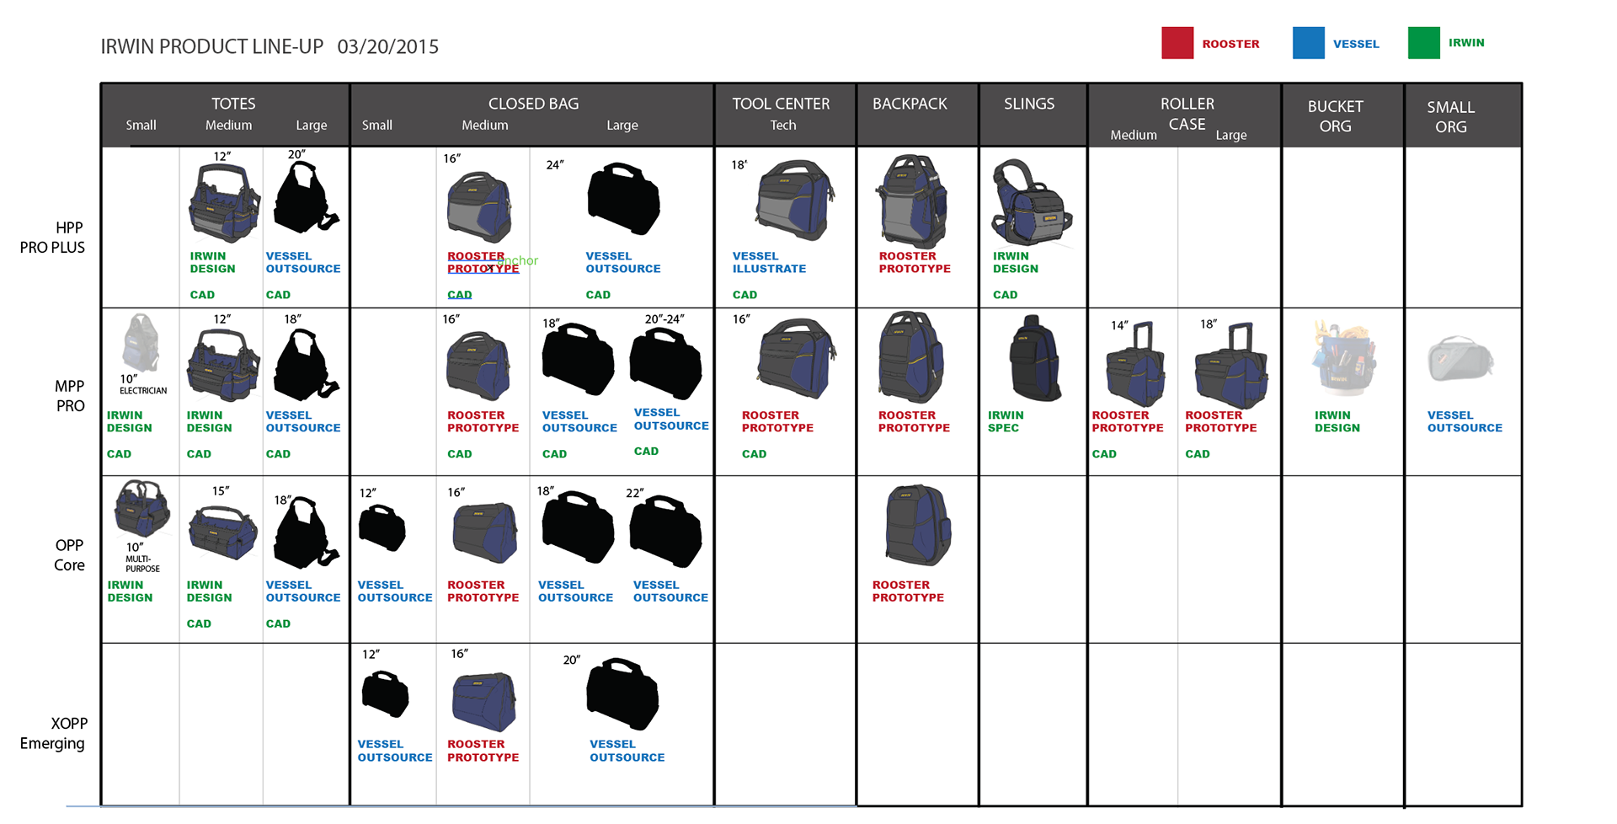
Task: Click the green 'anchor' annotation text
Action: pyautogui.click(x=516, y=260)
